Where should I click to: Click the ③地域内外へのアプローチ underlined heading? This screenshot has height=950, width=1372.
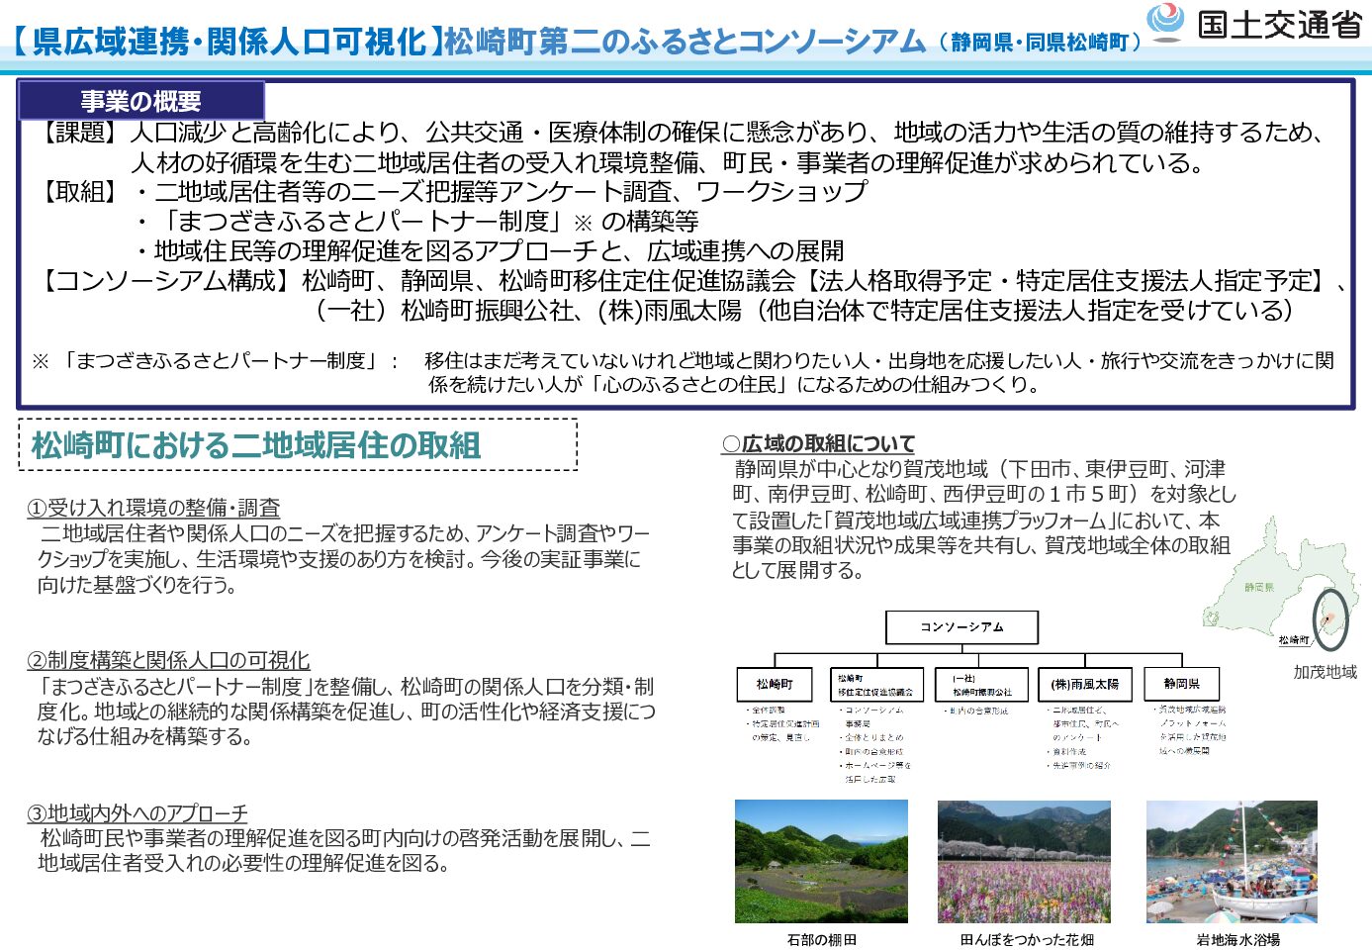[137, 813]
